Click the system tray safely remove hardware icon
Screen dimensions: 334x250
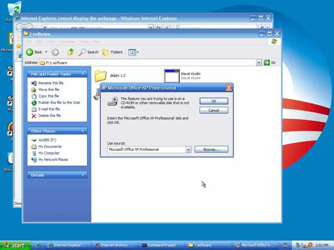pyautogui.click(x=298, y=245)
